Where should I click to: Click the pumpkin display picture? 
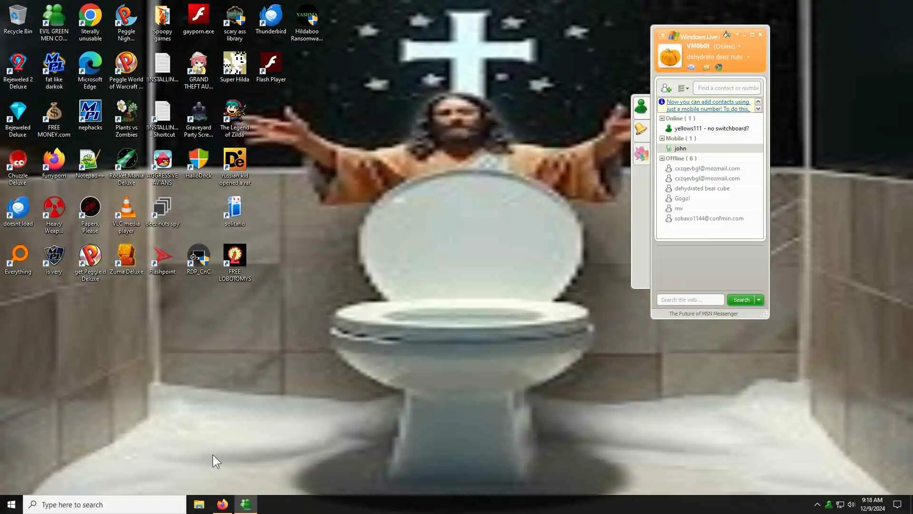(x=670, y=56)
